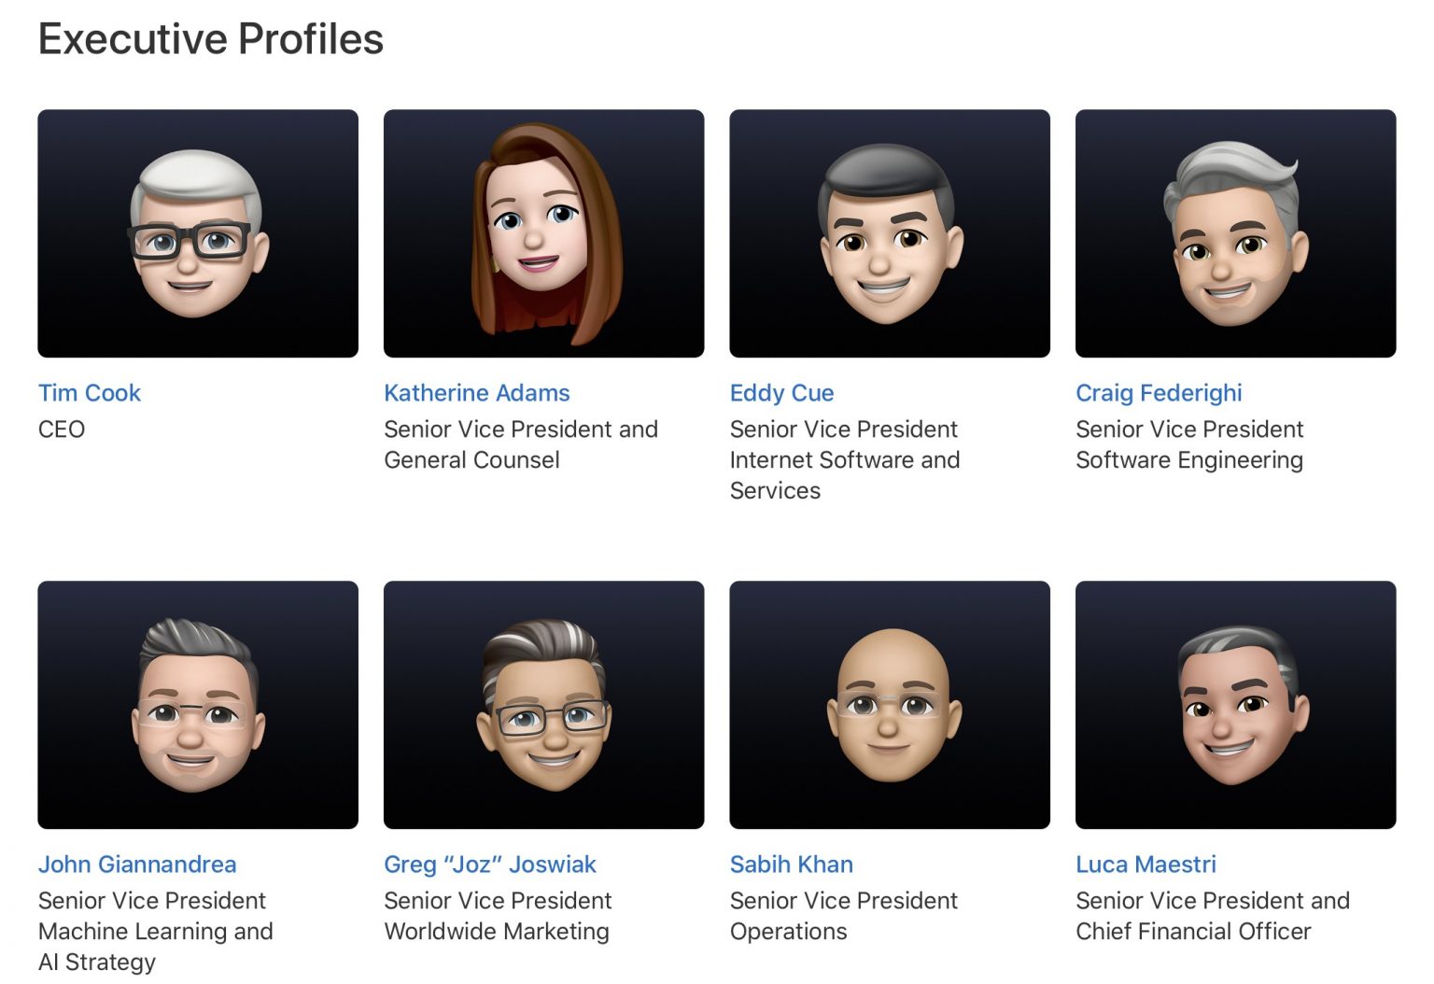The width and height of the screenshot is (1434, 984).
Task: Open the Tim Cook name link
Action: tap(90, 393)
